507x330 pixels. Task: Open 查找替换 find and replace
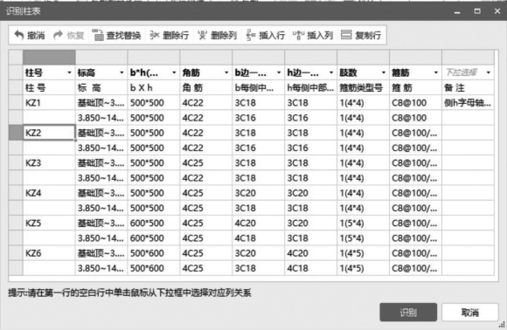(116, 35)
